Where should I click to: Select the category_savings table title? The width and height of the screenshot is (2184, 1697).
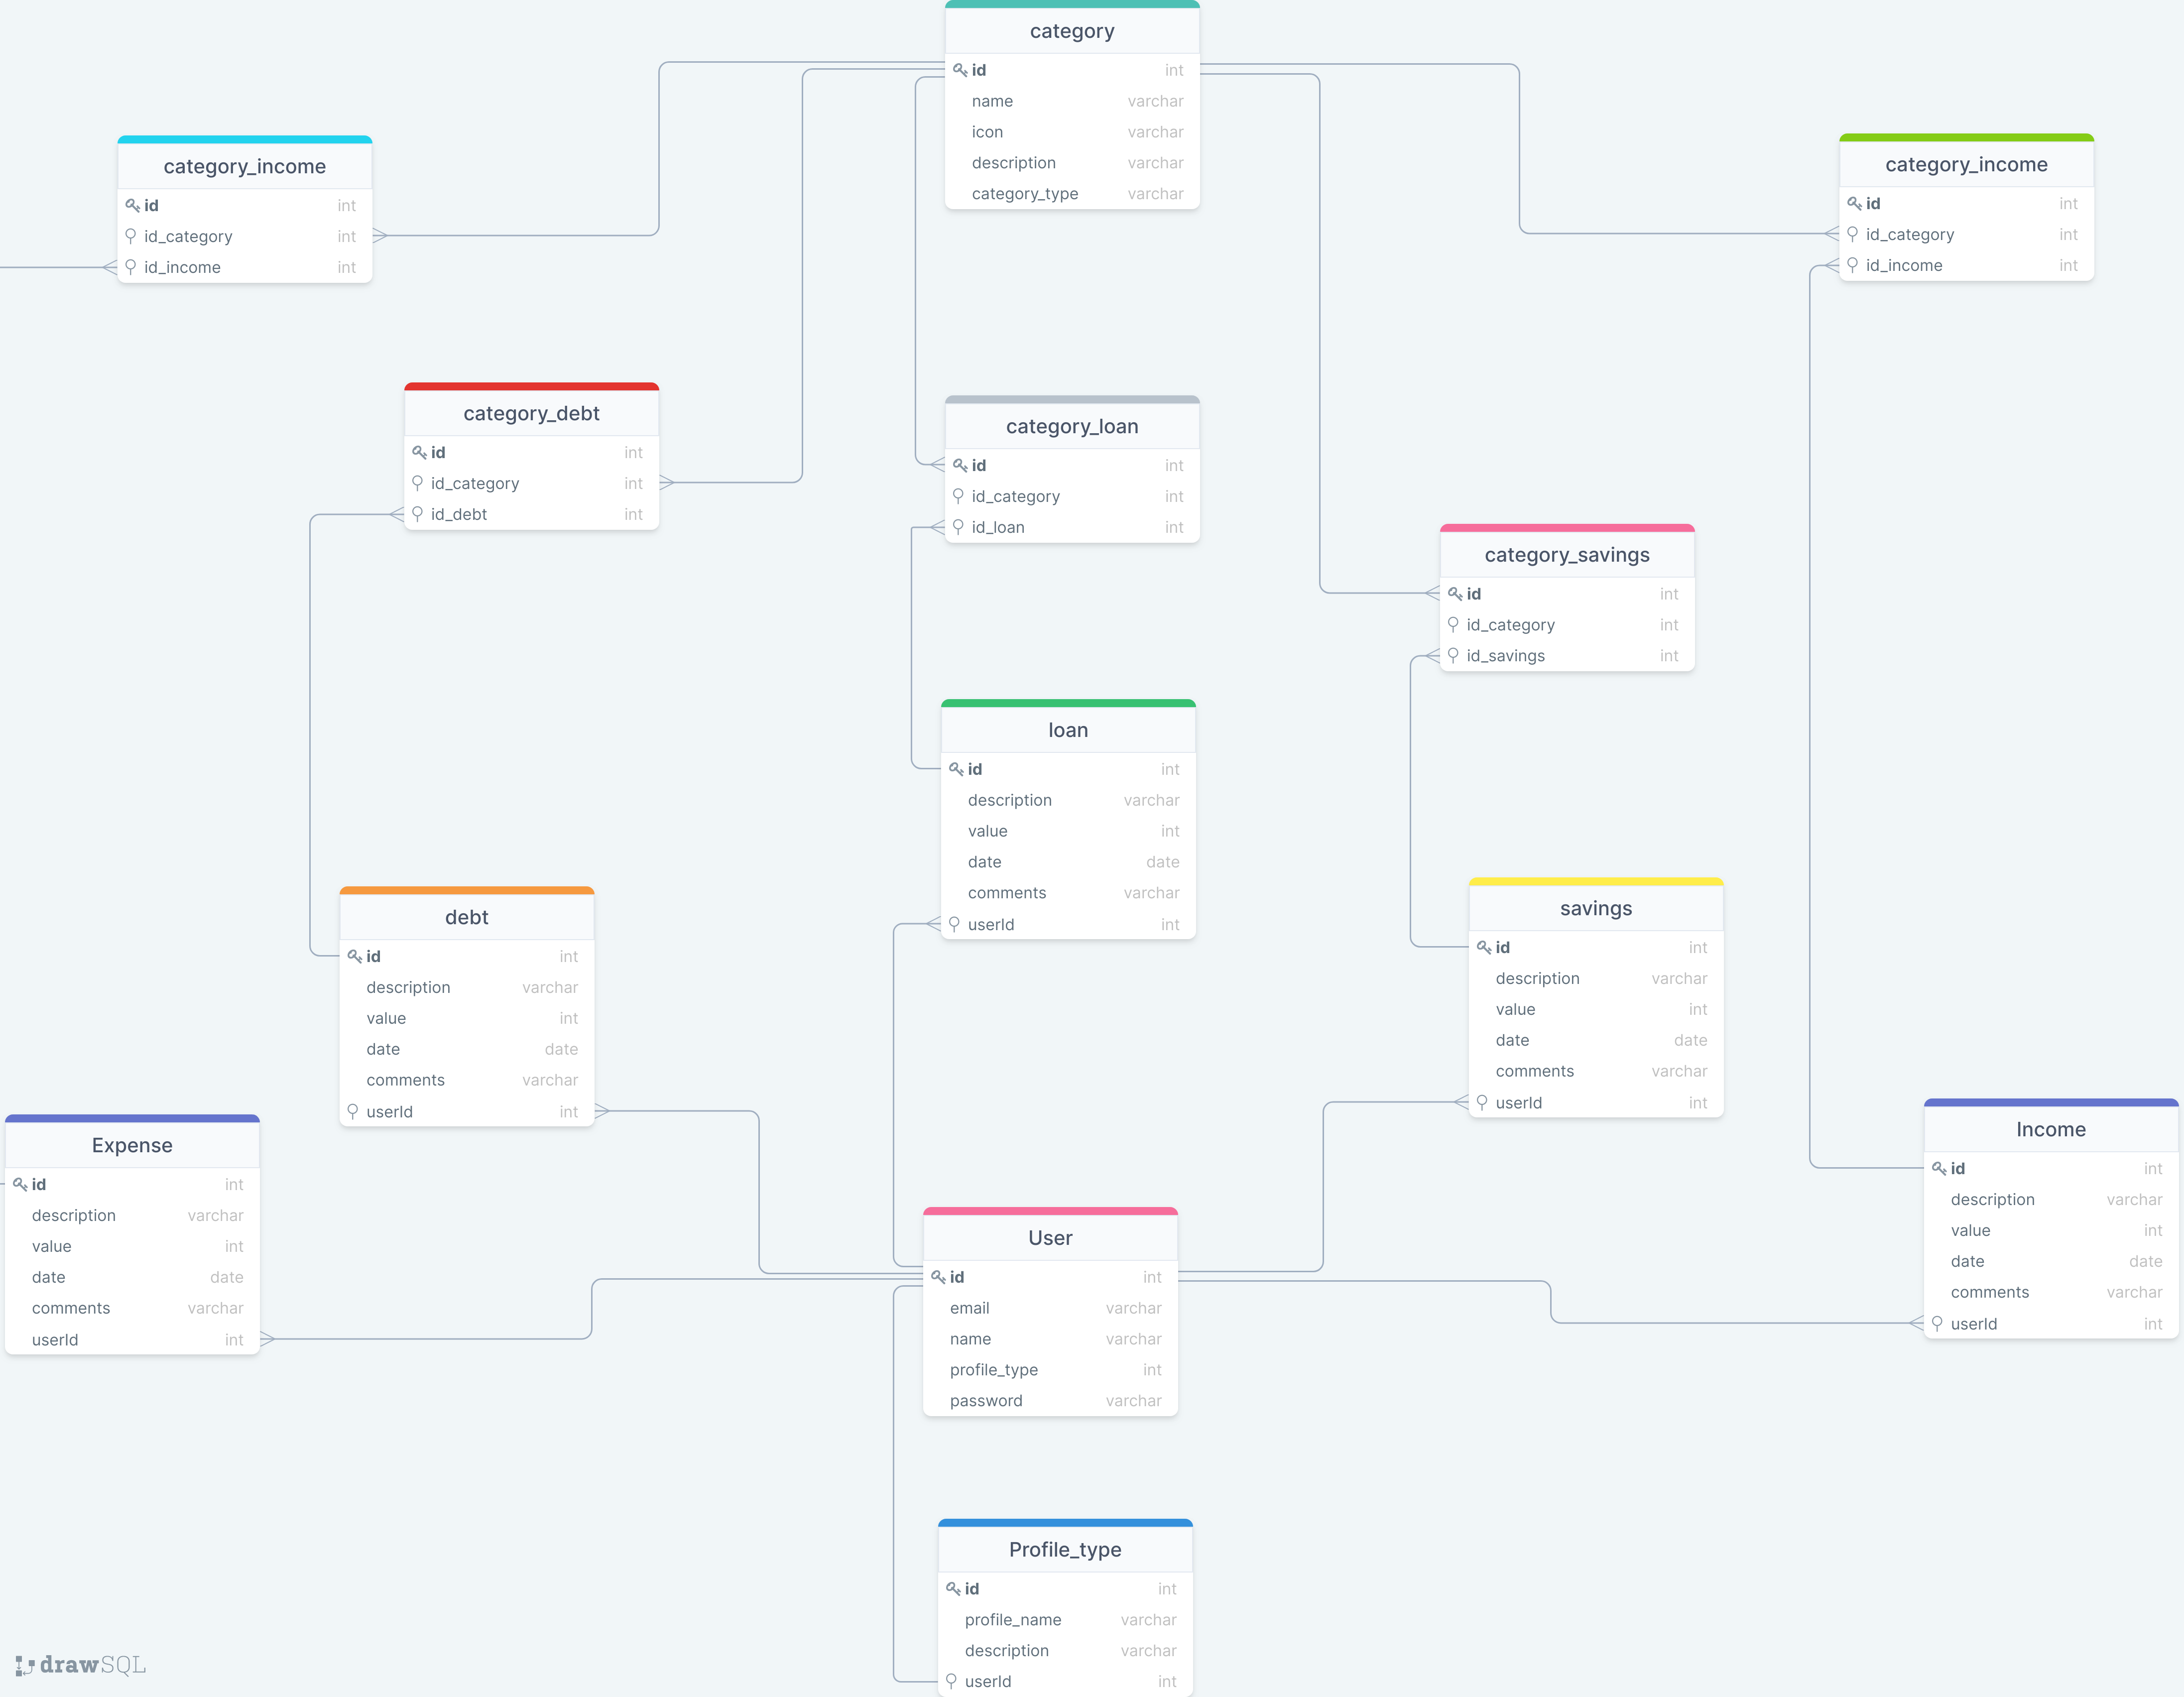[1566, 555]
